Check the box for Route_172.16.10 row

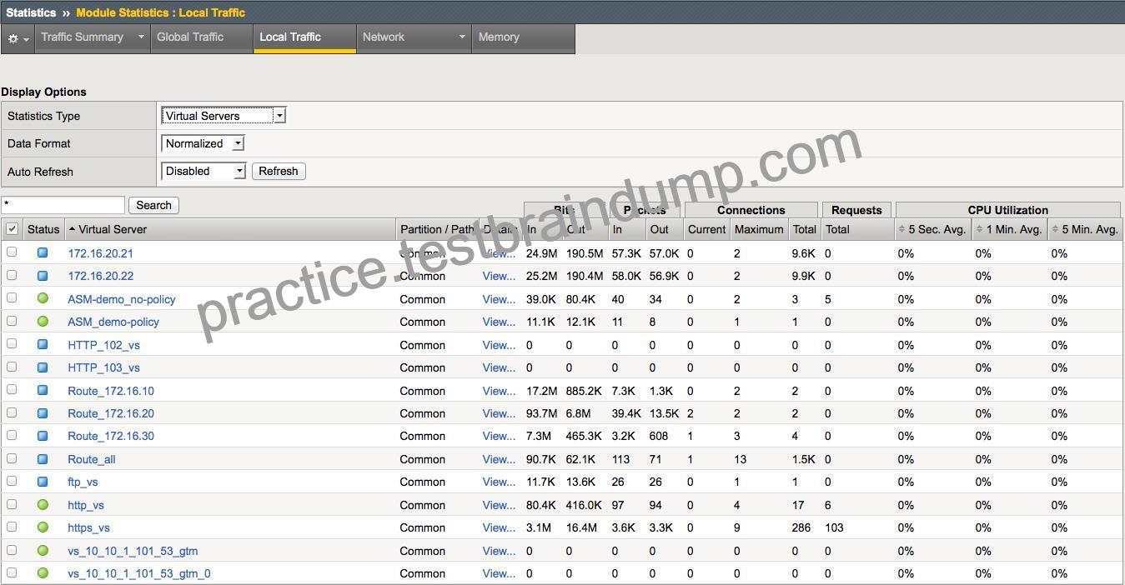point(12,389)
